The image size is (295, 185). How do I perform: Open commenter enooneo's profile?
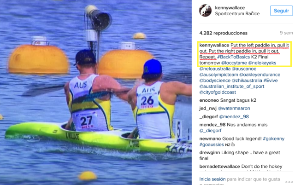(209, 100)
